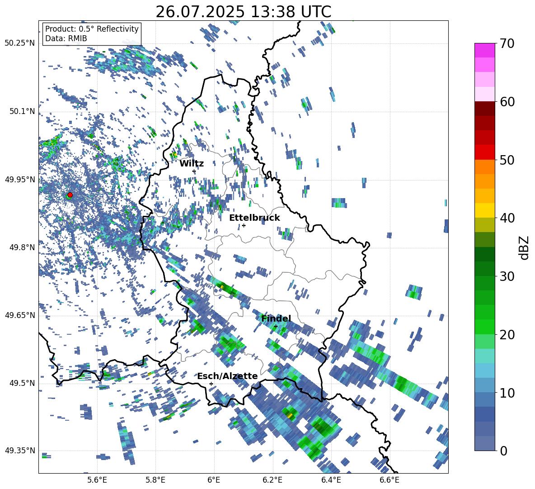Click the colorbar 30 tick label
Viewport: 535px width, 489px height.
coord(507,276)
